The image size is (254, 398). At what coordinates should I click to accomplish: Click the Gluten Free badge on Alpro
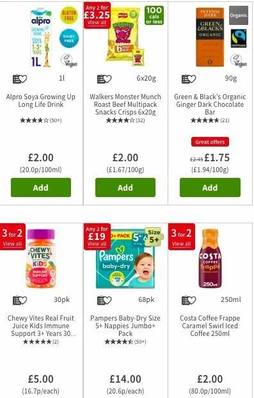tap(68, 15)
